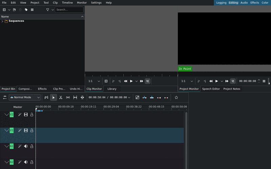Open effects wand on track A1
Screen dimensions: 271x169
20,146
